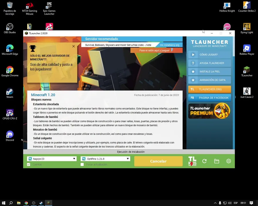The height and width of the screenshot is (206, 258).
Task: Select the Just Cause 2 desktop icon
Action: pyautogui.click(x=247, y=93)
